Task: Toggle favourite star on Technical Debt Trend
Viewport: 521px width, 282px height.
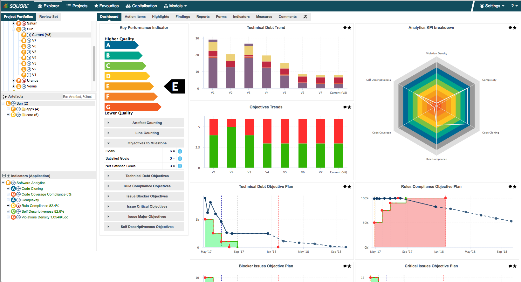Action: click(x=349, y=28)
